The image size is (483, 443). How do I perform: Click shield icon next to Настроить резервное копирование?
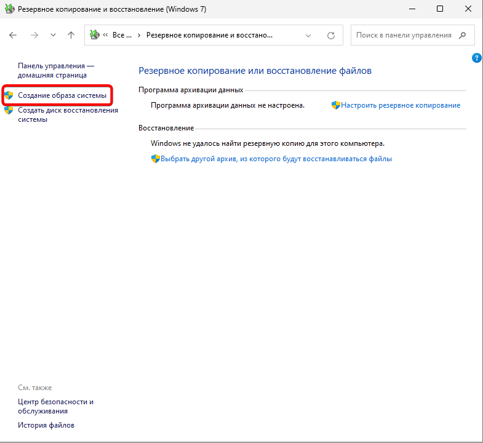coord(335,105)
